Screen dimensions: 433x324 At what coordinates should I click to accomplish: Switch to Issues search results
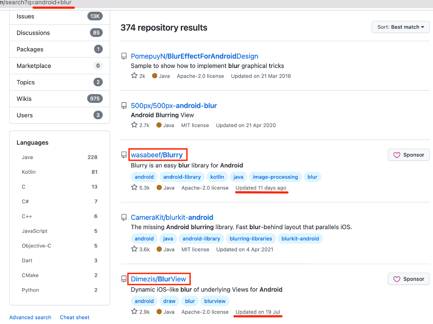(26, 16)
